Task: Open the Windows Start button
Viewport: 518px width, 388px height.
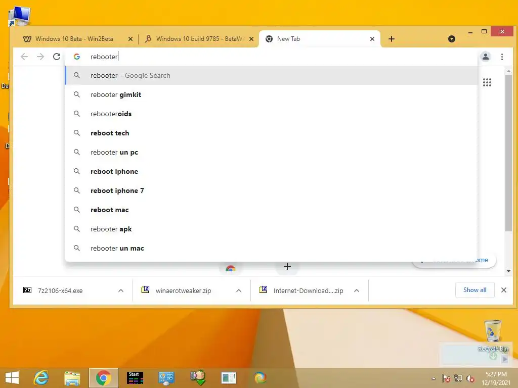Action: (x=12, y=378)
